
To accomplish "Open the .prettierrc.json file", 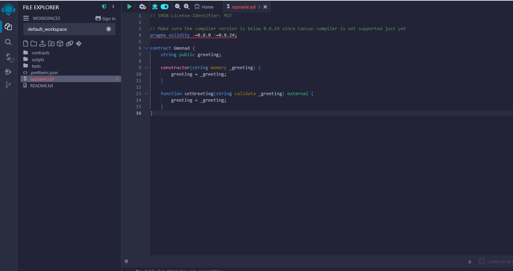I will coord(44,73).
